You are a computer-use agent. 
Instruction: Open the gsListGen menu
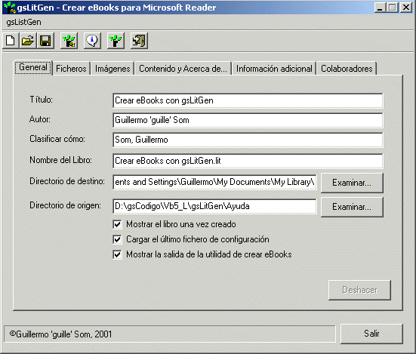pyautogui.click(x=23, y=22)
